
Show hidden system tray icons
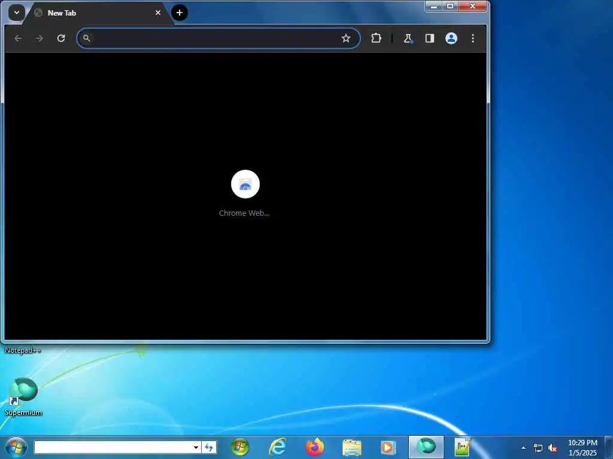[x=523, y=448]
